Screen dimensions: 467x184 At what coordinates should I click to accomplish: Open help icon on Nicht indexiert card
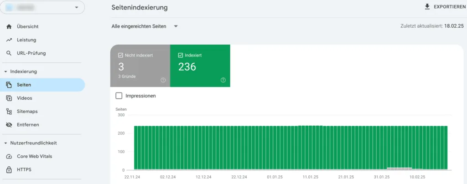[163, 80]
